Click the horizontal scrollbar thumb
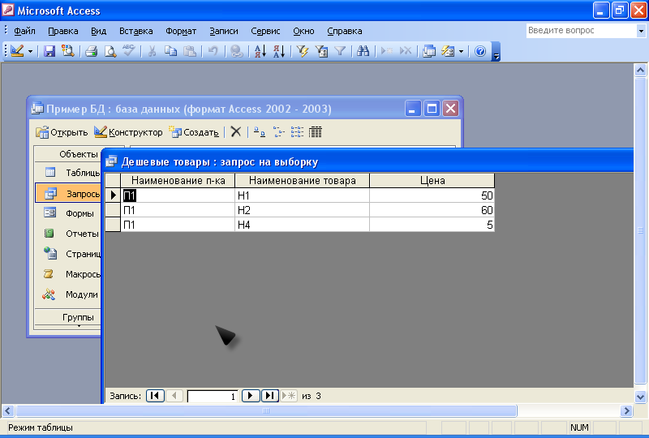This screenshot has width=649, height=438. (x=266, y=410)
